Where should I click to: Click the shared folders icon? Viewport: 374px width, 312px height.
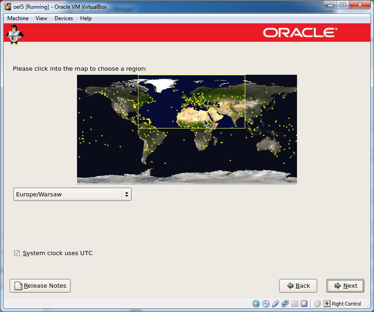click(x=295, y=304)
